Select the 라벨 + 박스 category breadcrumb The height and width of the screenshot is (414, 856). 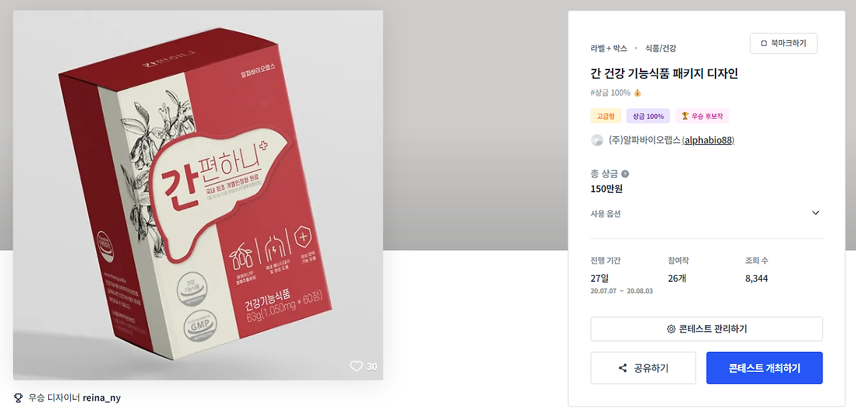click(609, 48)
